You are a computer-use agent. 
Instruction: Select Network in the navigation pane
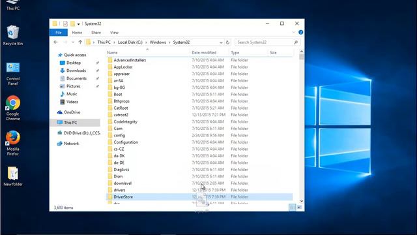click(68, 144)
